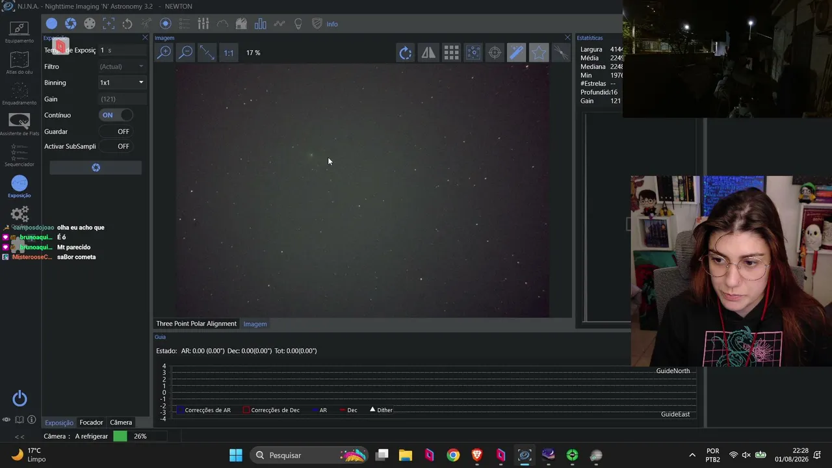Image resolution: width=832 pixels, height=468 pixels.
Task: Collapse the sidebar with << arrows
Action: (x=19, y=437)
